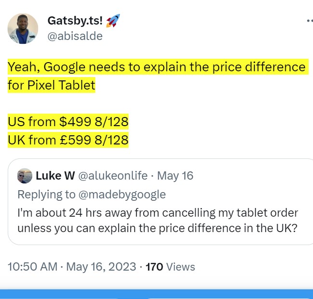Click the blue bar at the bottom
Image resolution: width=313 pixels, height=299 pixels.
tap(156, 294)
